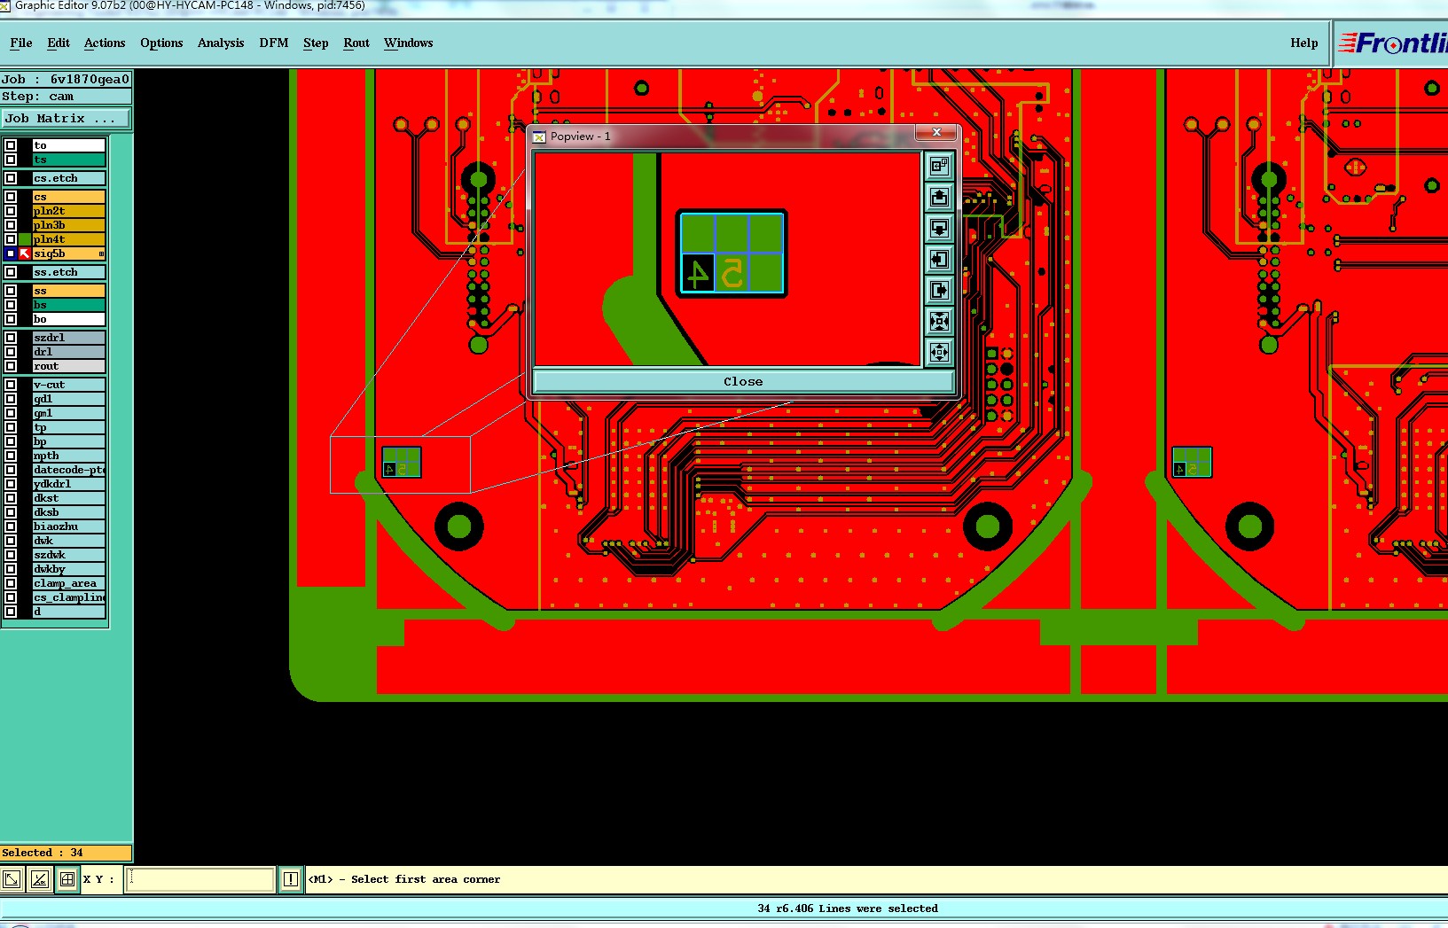Click the Job Matrix button

(65, 118)
